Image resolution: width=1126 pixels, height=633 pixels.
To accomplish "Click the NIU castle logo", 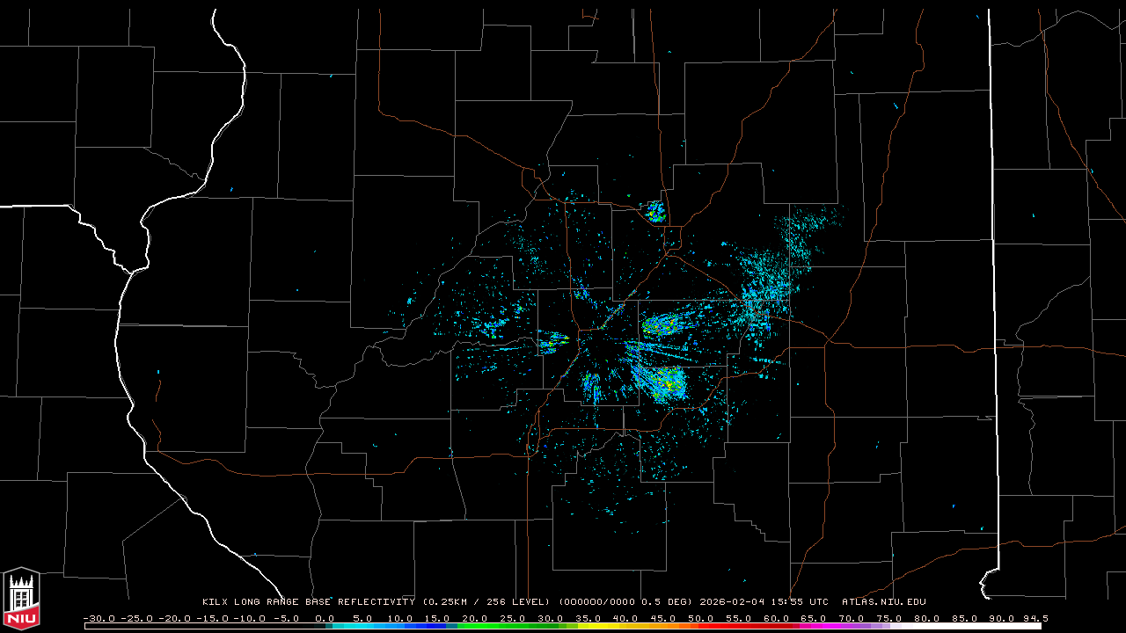I will (21, 597).
